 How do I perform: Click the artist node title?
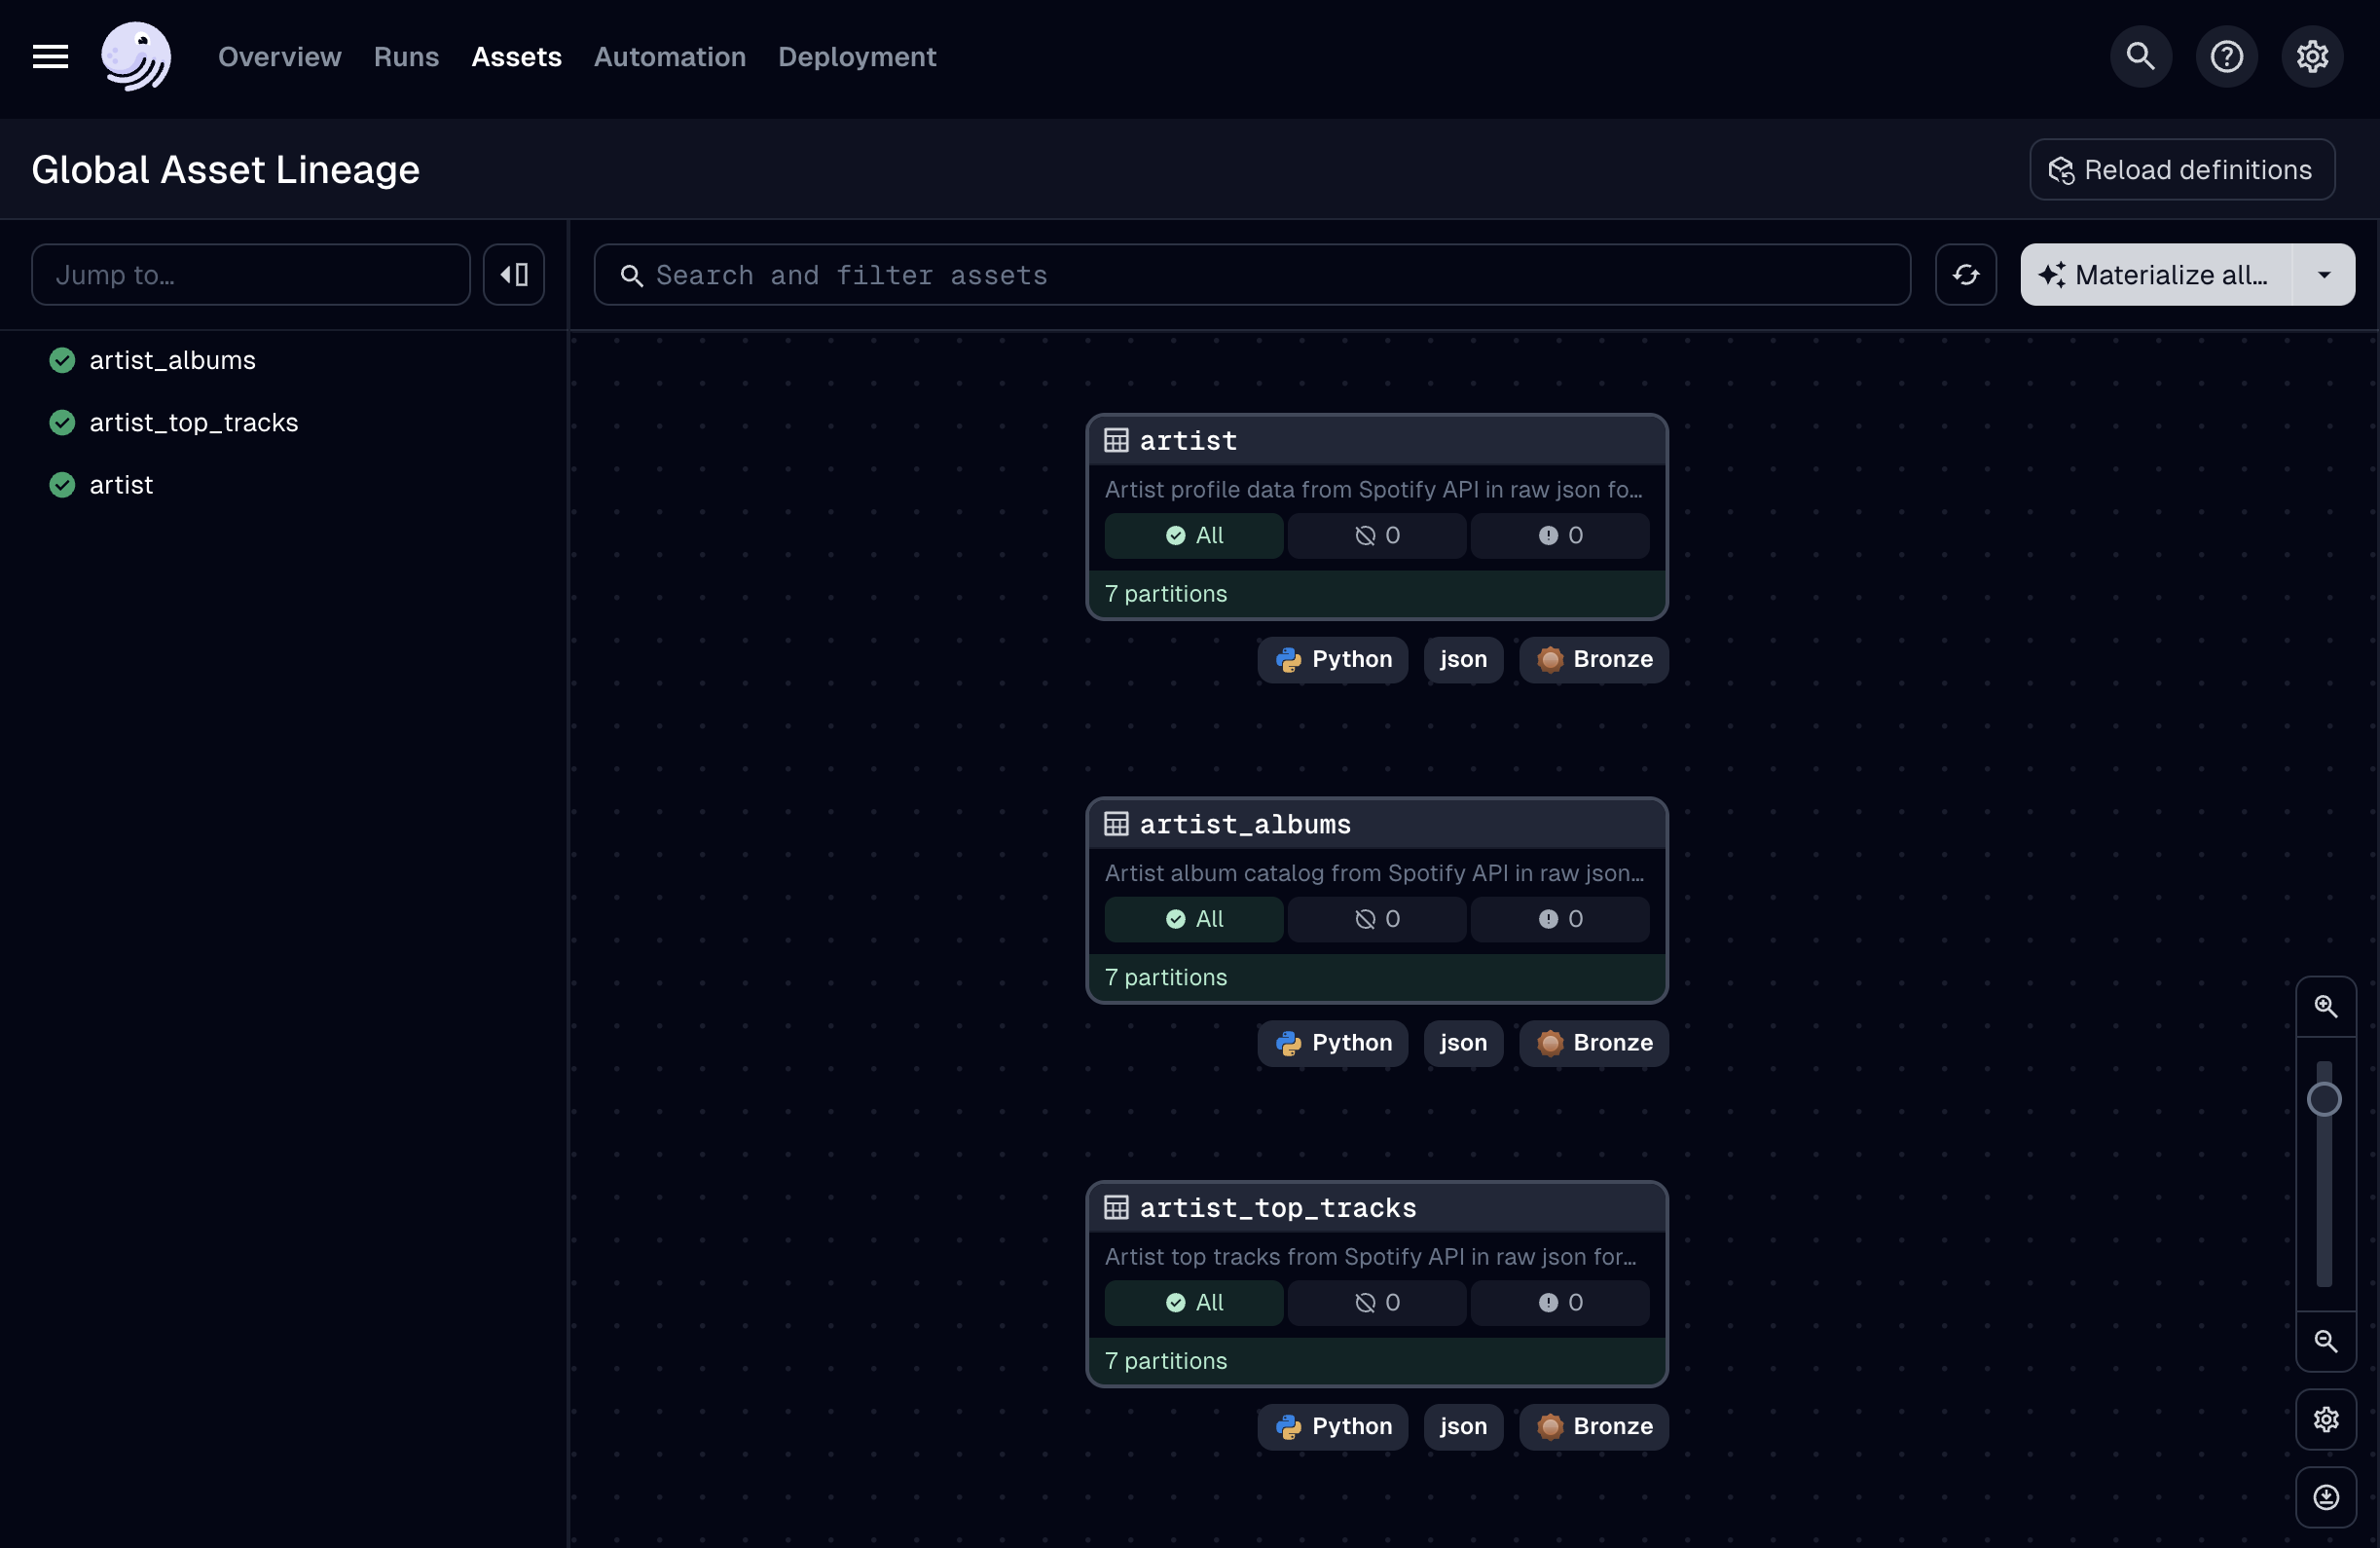coord(1188,441)
